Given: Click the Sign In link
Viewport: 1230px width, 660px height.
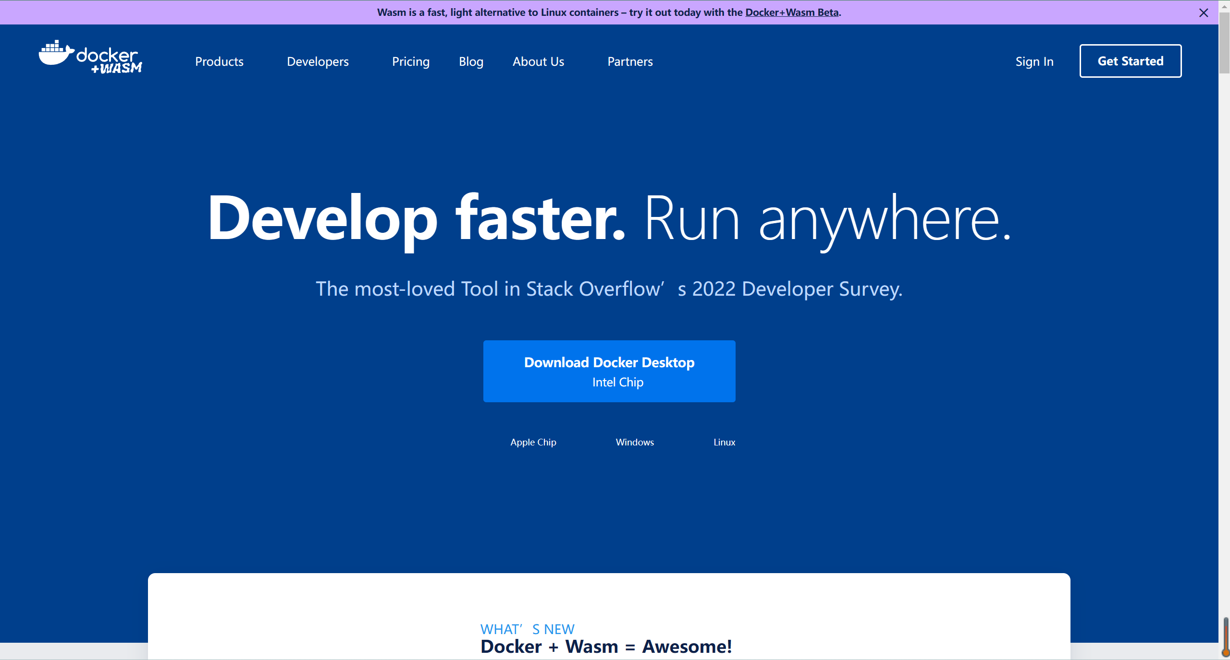Looking at the screenshot, I should [1034, 62].
